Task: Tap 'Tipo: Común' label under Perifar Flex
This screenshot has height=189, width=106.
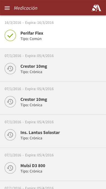Action: [31, 39]
